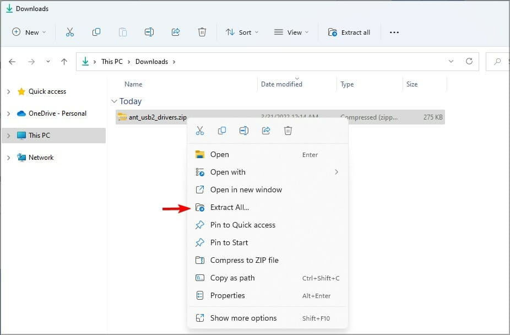Refresh the Downloads folder view

469,61
